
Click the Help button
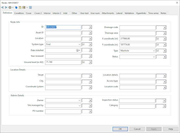coord(171,129)
